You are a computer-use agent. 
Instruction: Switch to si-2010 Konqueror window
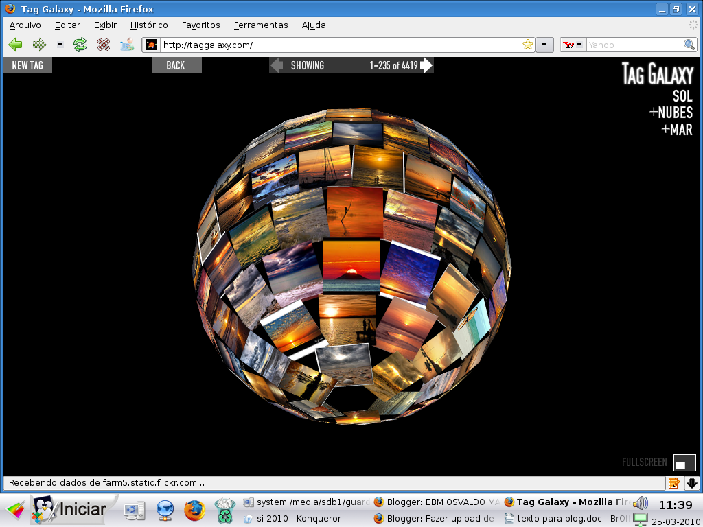pyautogui.click(x=292, y=519)
